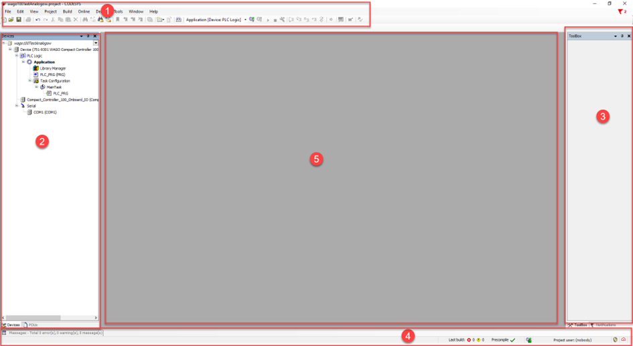Open the Build menu
The width and height of the screenshot is (633, 346).
(x=68, y=11)
